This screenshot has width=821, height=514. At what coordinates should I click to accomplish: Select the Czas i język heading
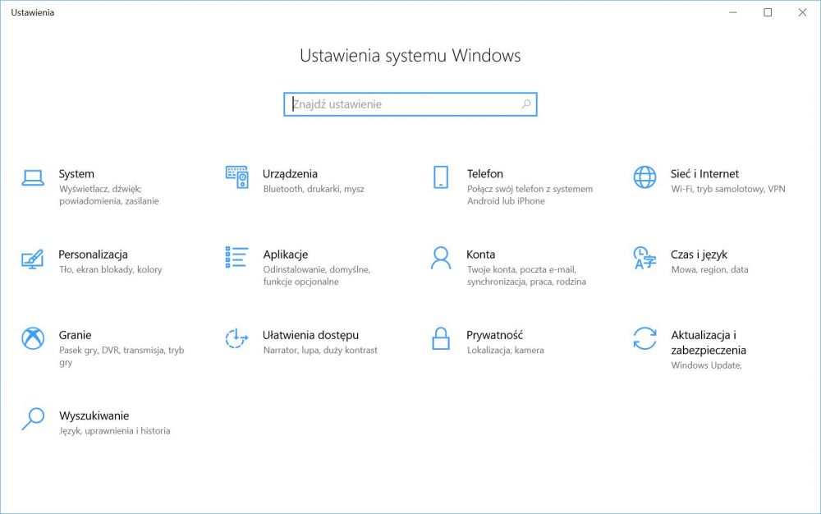click(699, 255)
